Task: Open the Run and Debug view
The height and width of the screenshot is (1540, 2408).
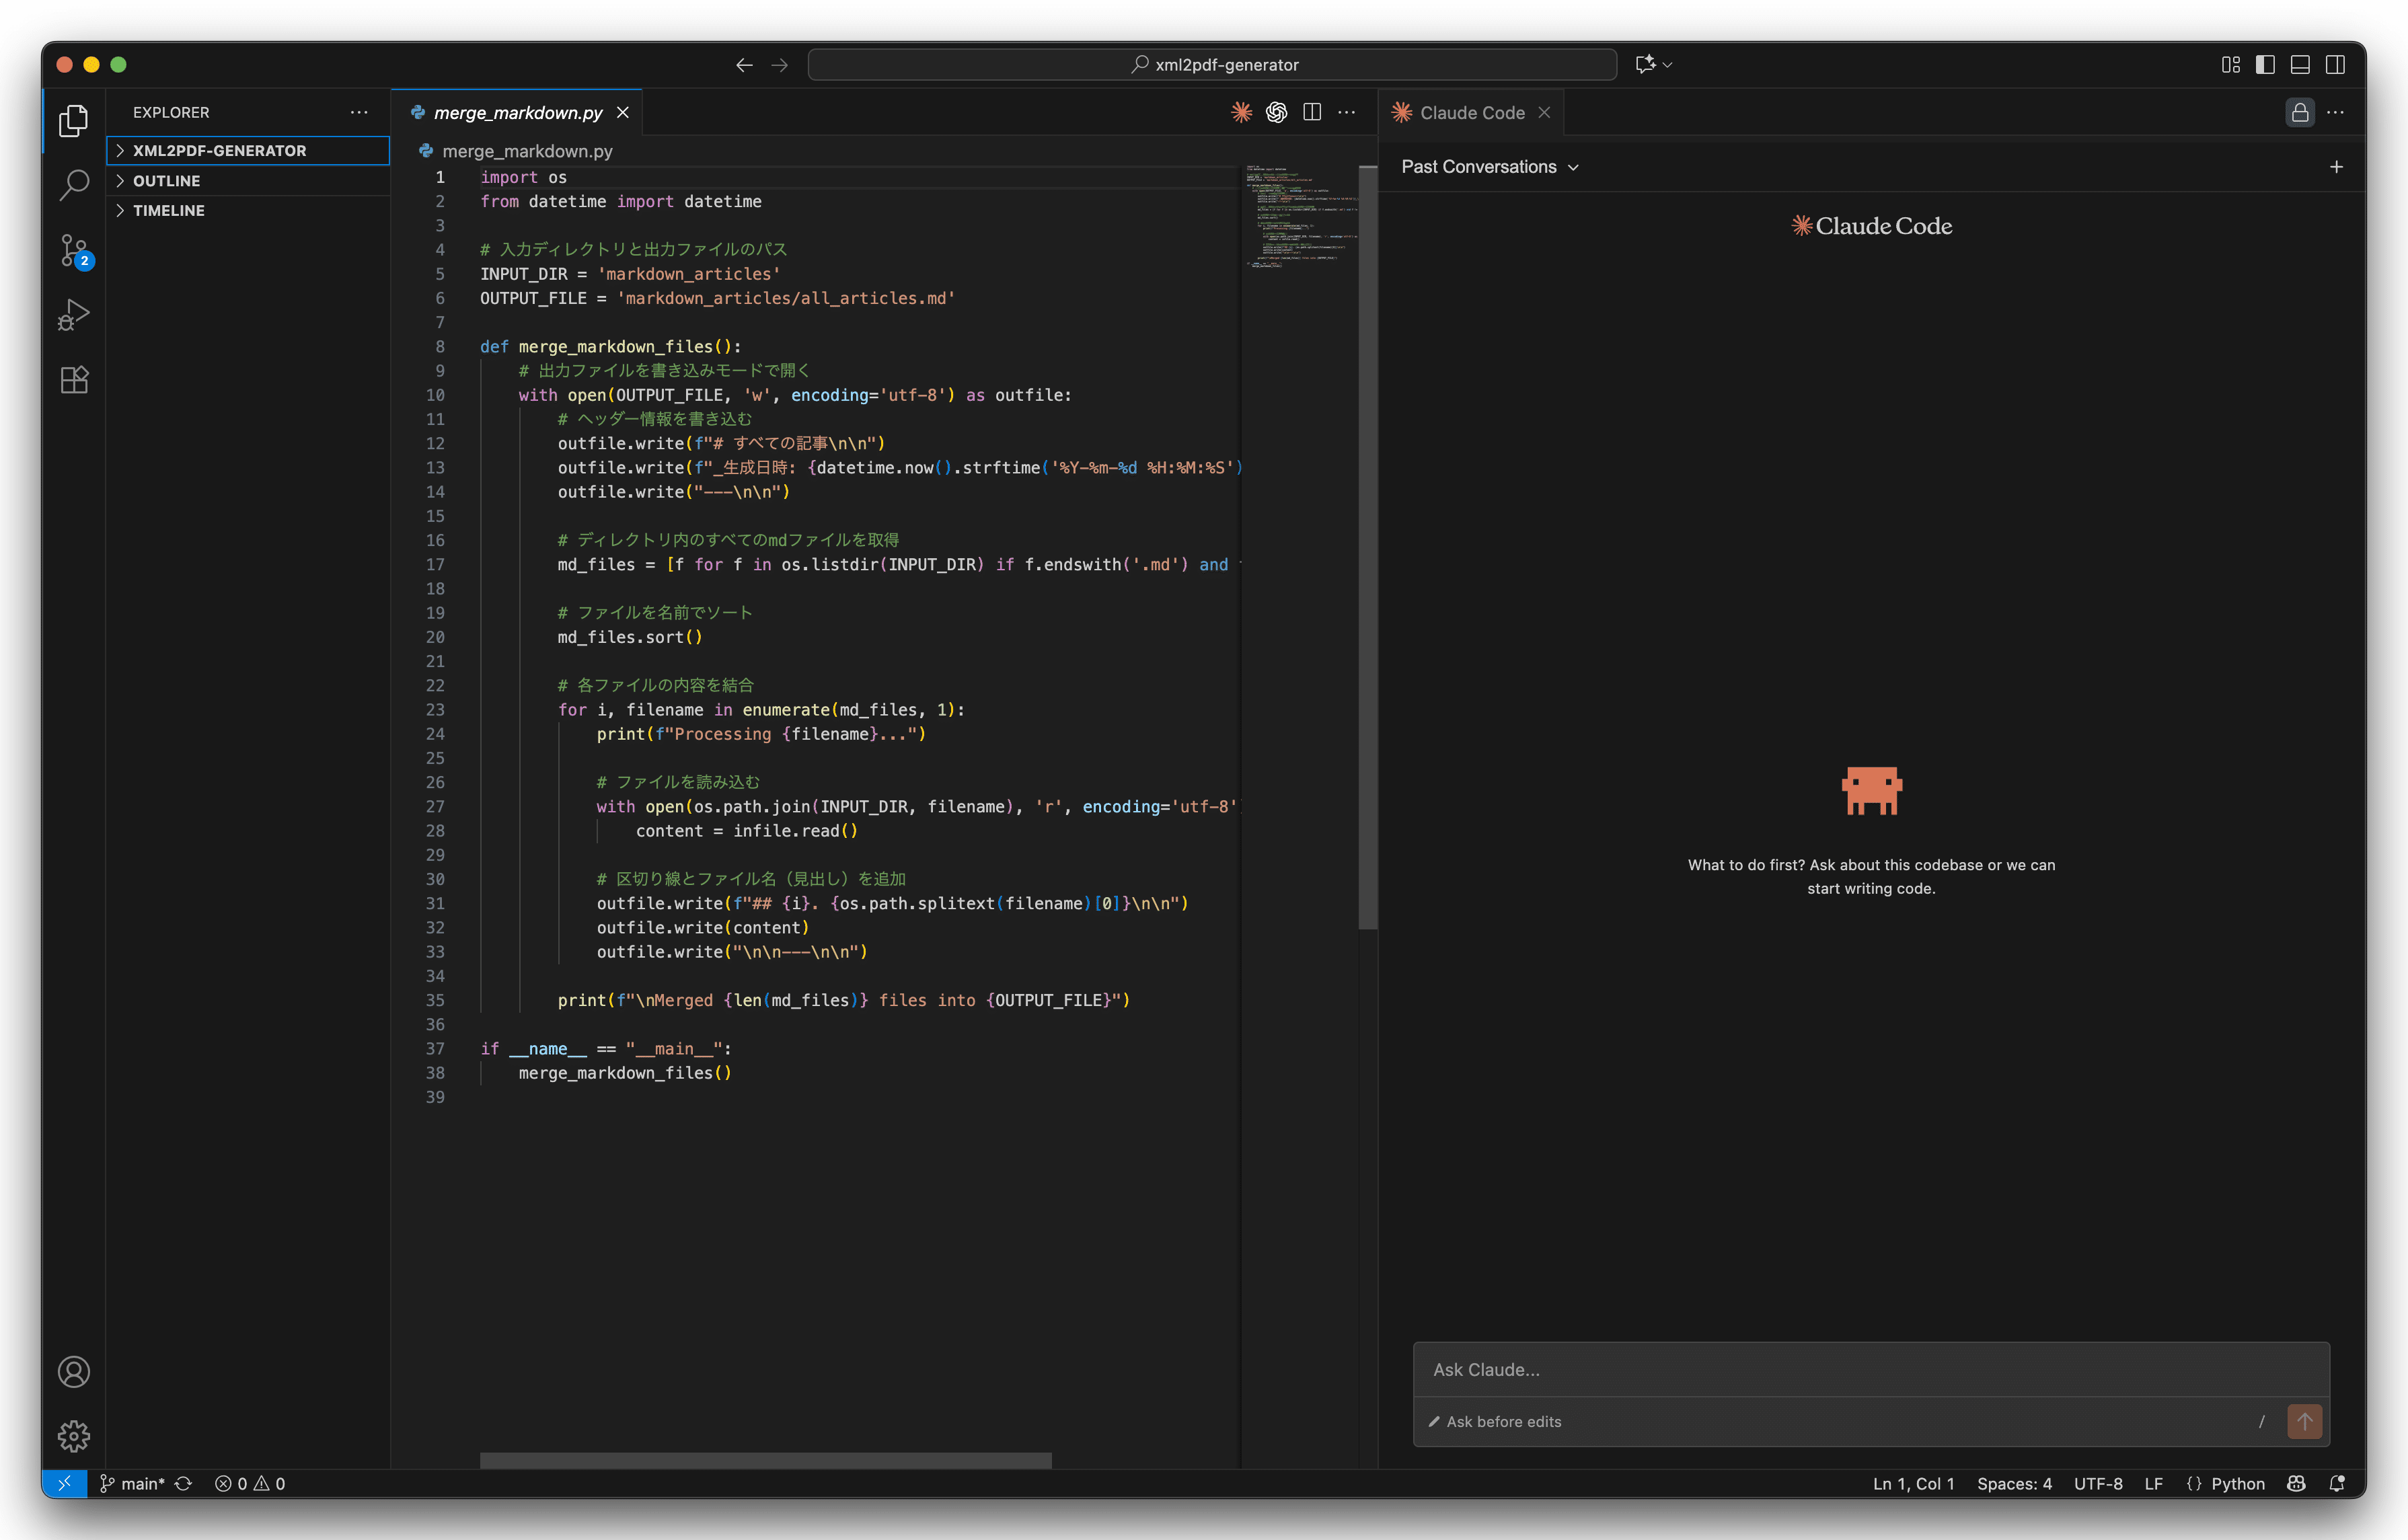Action: tap(74, 315)
